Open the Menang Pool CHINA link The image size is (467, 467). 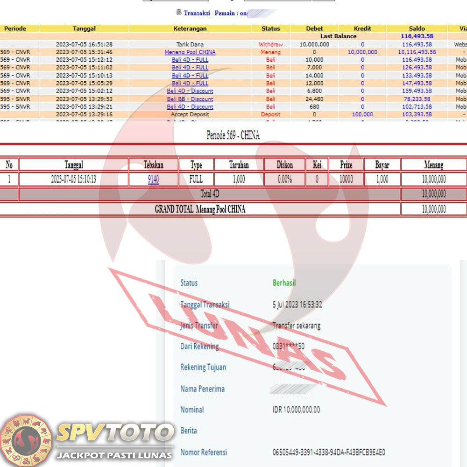point(190,52)
